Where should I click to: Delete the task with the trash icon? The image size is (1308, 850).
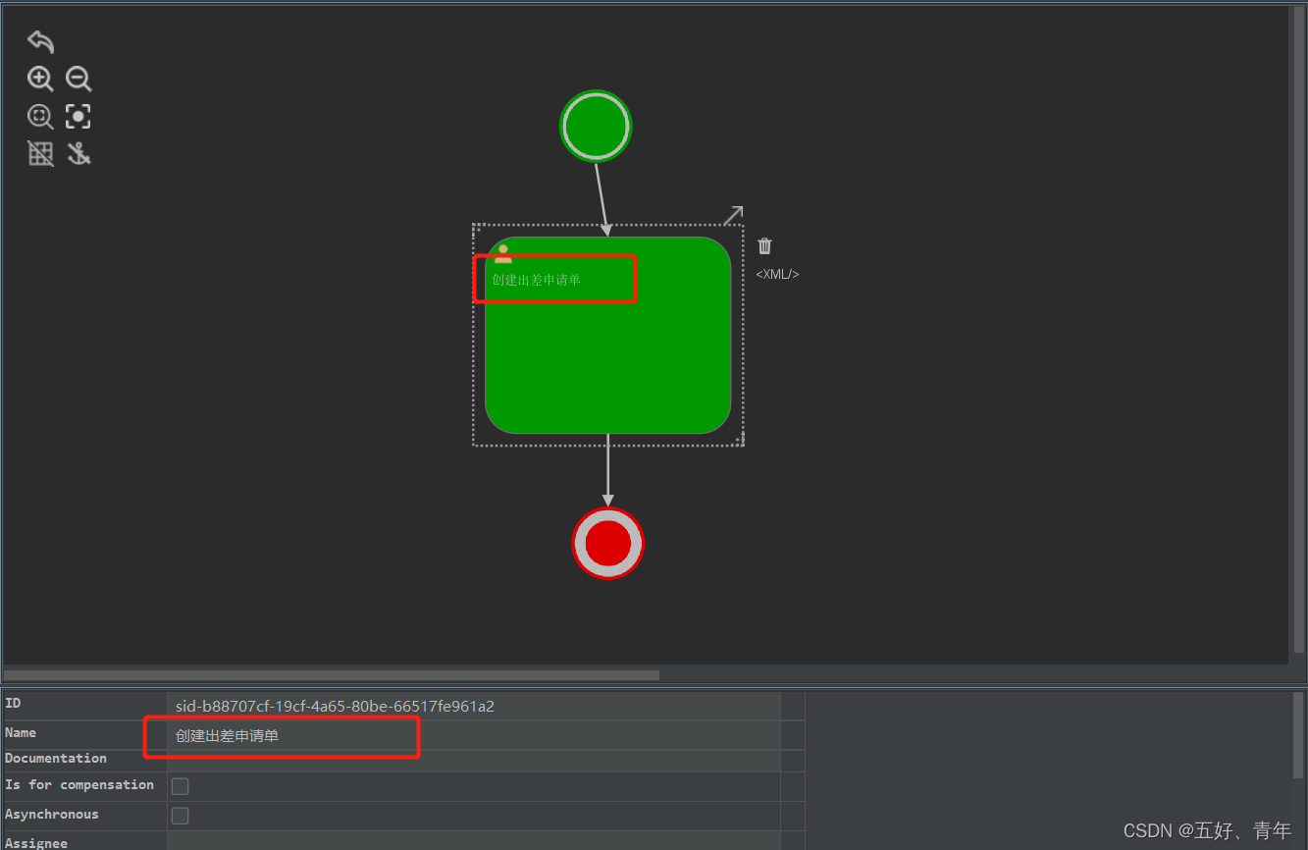[765, 245]
